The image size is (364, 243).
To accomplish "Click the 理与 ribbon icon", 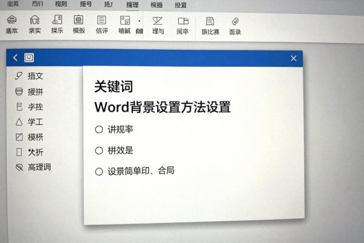I will point(158,26).
